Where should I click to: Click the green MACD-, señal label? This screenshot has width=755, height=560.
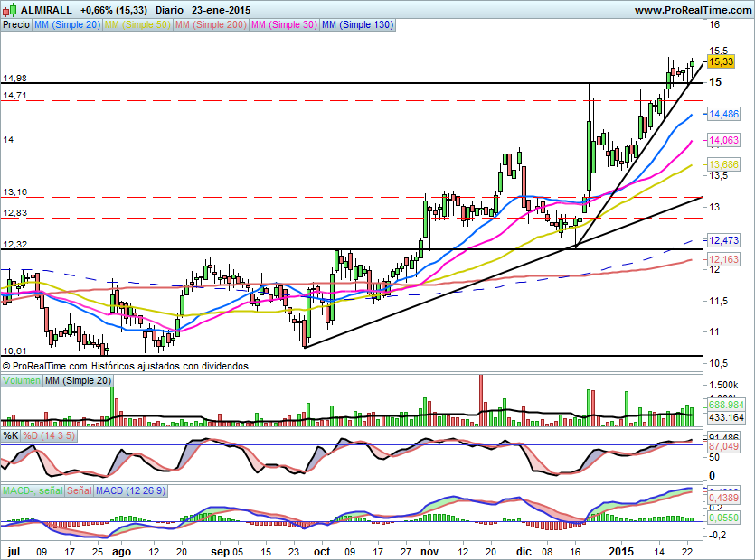tap(33, 490)
